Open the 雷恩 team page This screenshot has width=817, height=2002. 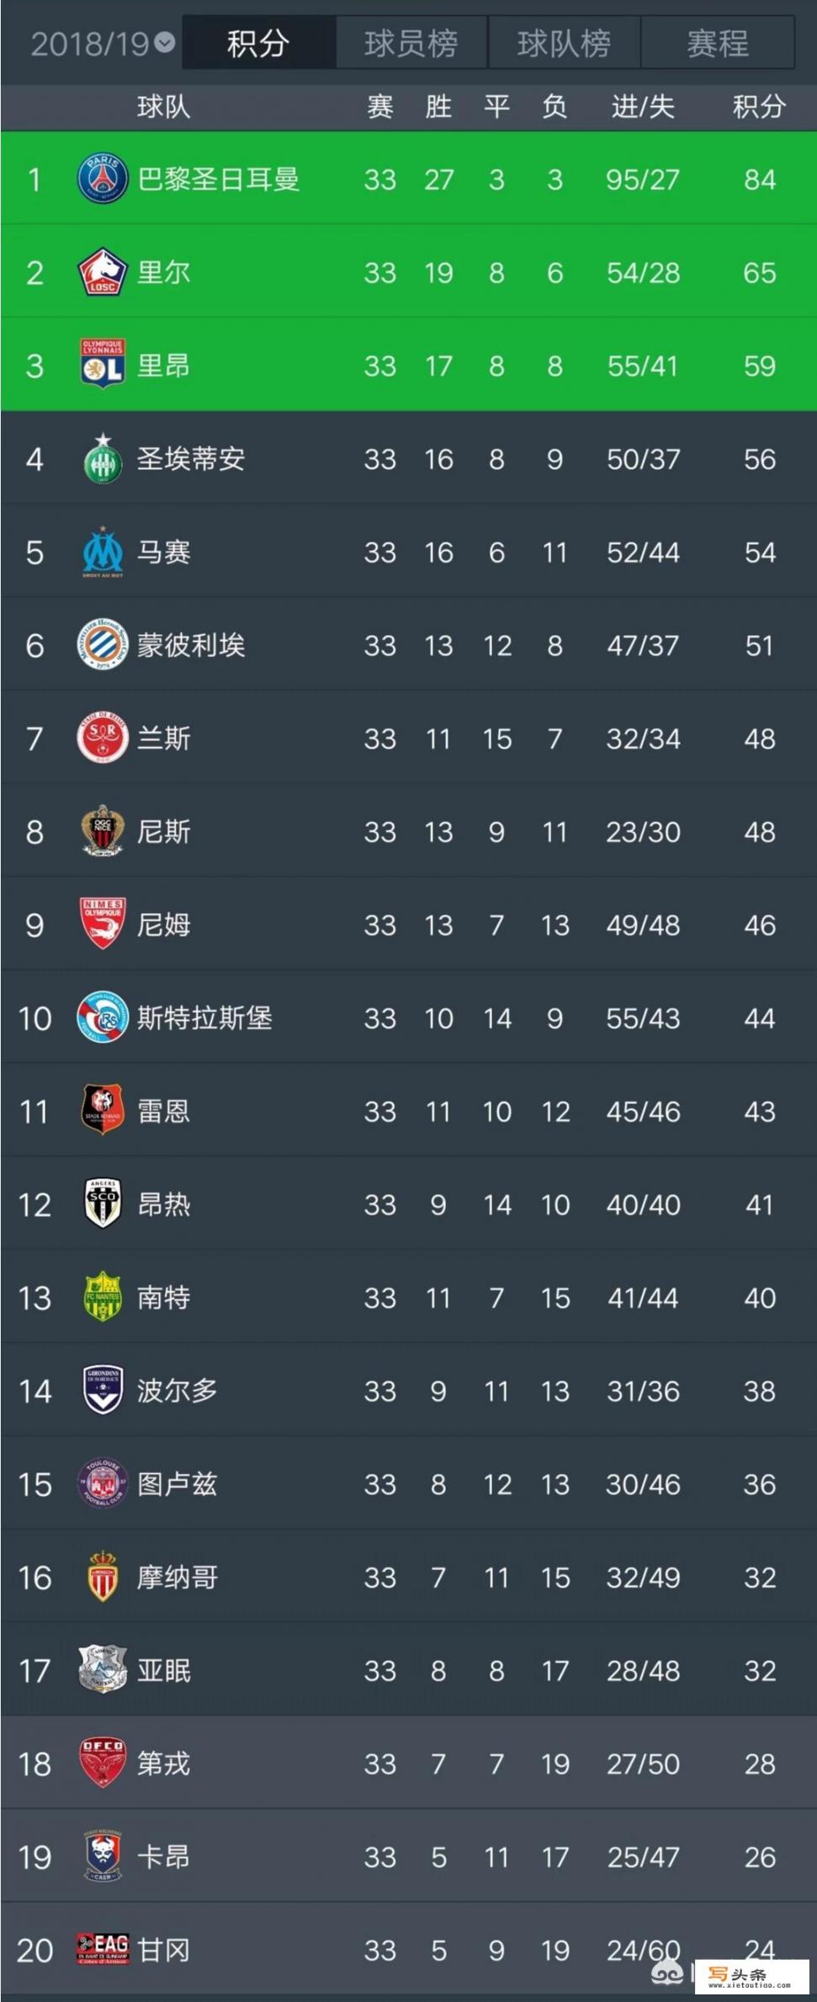point(165,1112)
